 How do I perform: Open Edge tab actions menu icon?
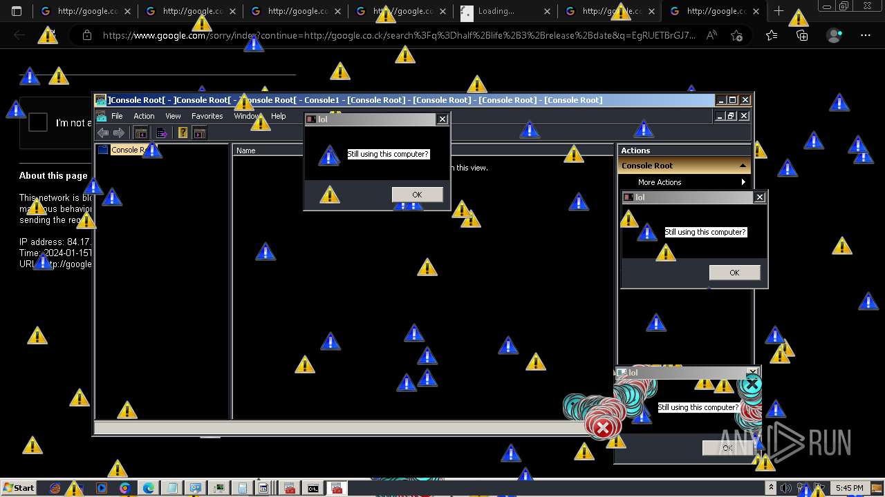(x=17, y=11)
